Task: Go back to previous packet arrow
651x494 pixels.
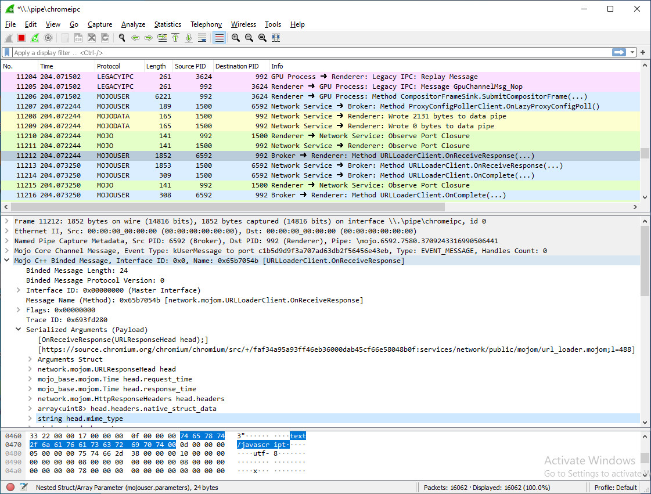Action: pyautogui.click(x=135, y=38)
